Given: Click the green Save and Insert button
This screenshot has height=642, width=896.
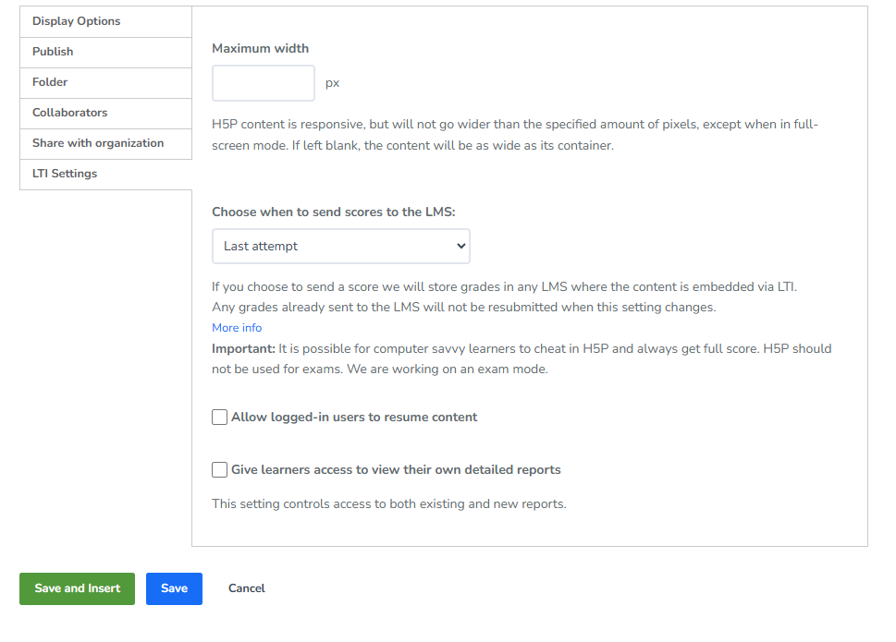Looking at the screenshot, I should [x=77, y=588].
